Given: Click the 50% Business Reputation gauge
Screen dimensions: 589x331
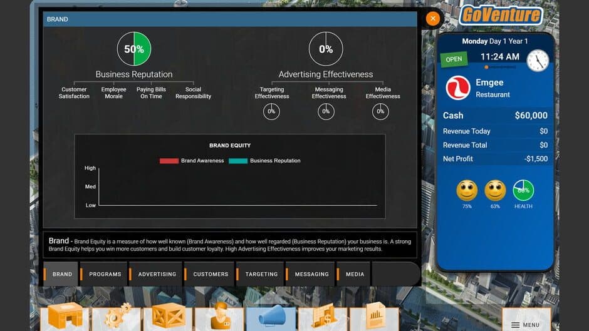Looking at the screenshot, I should [134, 49].
